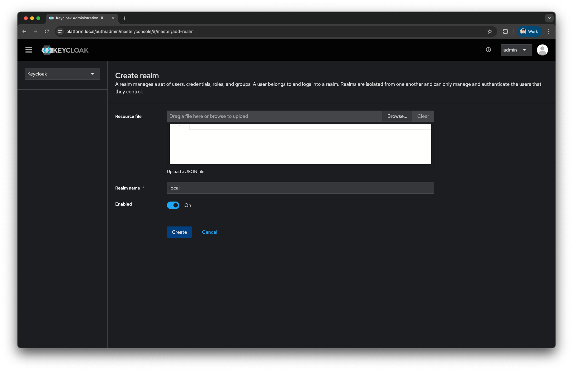The width and height of the screenshot is (573, 371).
Task: Select the Keycloak Administration UI tab
Action: click(x=79, y=18)
